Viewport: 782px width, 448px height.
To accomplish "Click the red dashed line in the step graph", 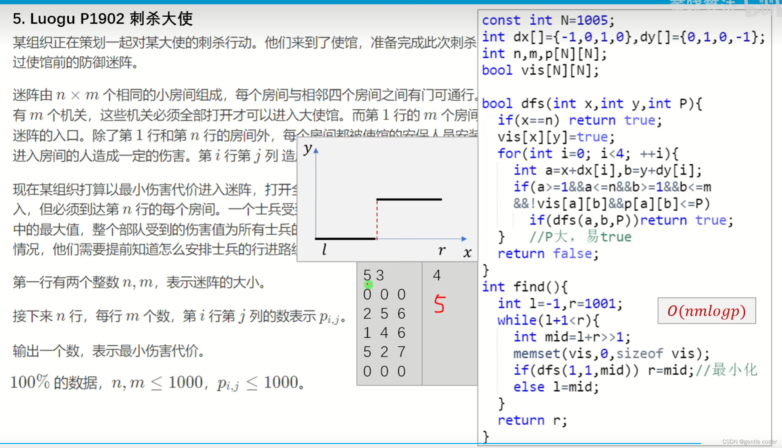I will click(x=377, y=218).
